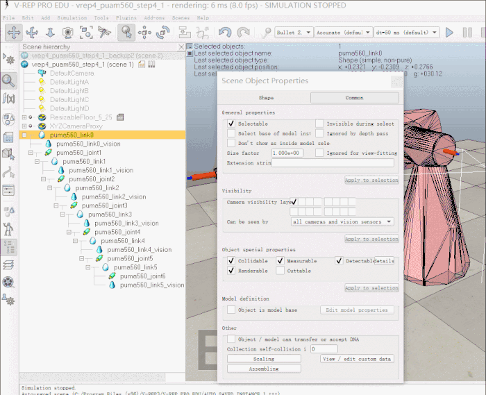Start simulation with the play button

(x=449, y=32)
